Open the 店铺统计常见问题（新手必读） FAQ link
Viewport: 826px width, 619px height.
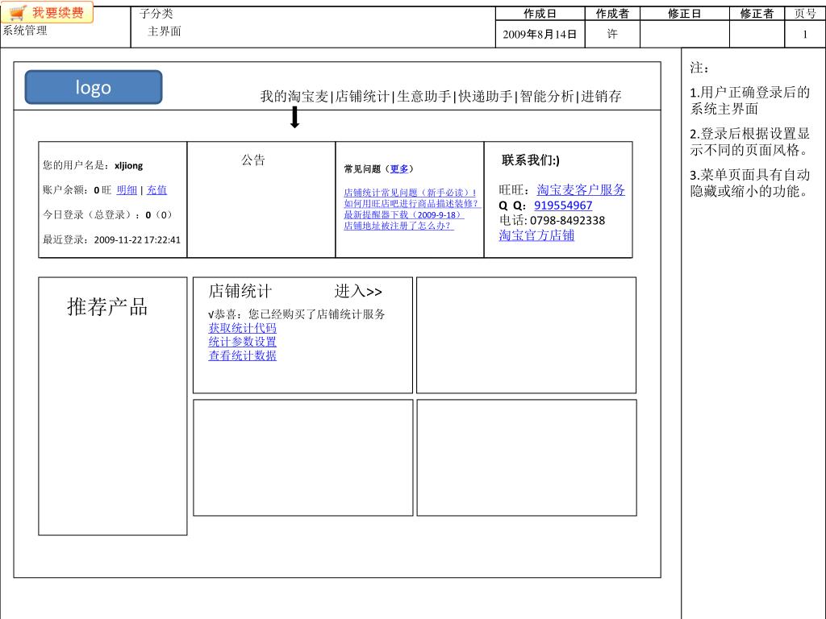tap(410, 193)
